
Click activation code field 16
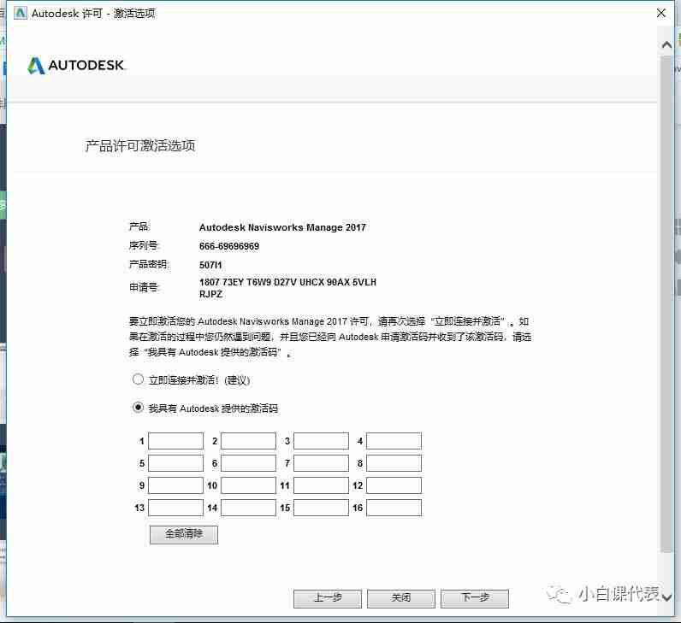[x=394, y=508]
